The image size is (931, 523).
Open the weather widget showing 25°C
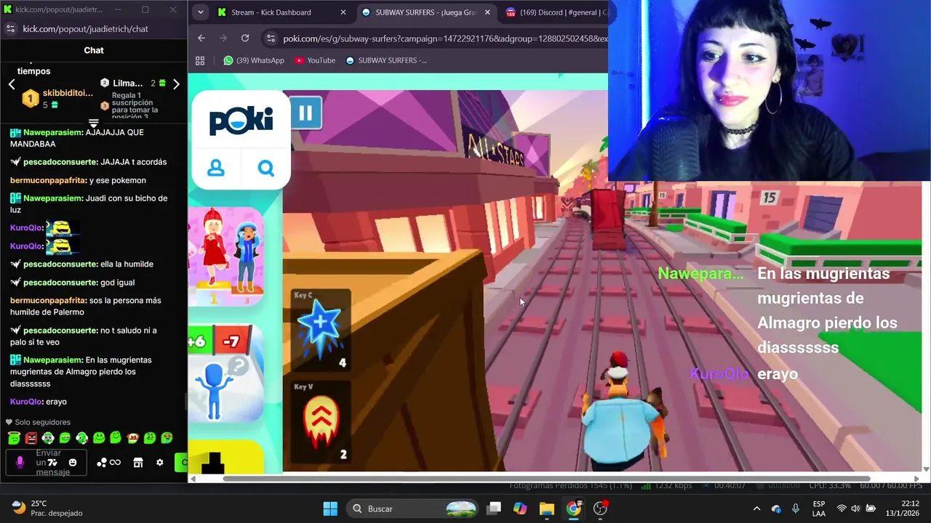[x=47, y=508]
